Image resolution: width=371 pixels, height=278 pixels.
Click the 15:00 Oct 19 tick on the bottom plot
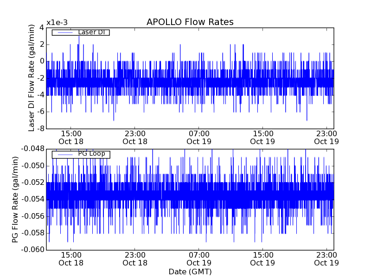coord(263,259)
